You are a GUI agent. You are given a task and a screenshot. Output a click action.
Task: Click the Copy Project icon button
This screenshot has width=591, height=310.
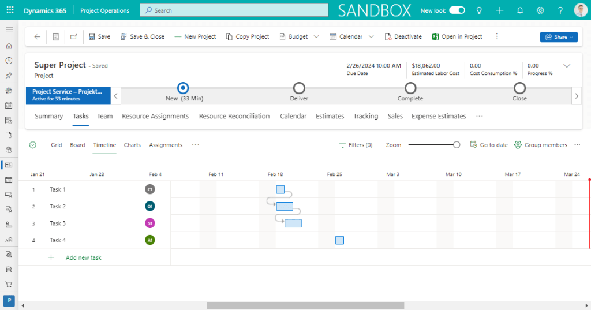tap(229, 36)
